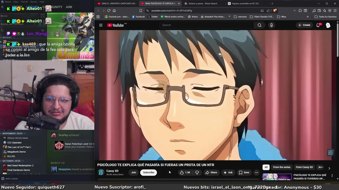Open YouTube notifications bell
339x190 pixels.
click(318, 25)
